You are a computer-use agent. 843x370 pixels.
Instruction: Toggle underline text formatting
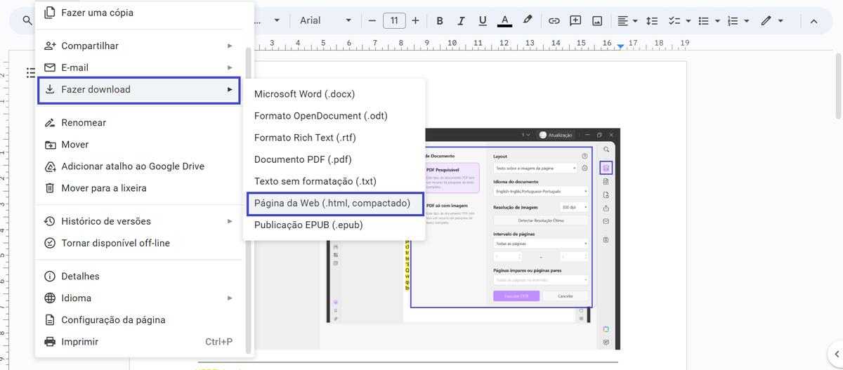click(482, 20)
